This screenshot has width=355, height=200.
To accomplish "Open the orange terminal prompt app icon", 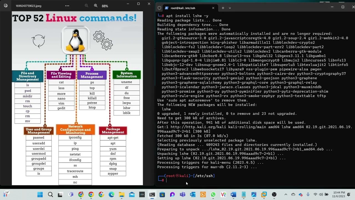I will [x=203, y=194].
